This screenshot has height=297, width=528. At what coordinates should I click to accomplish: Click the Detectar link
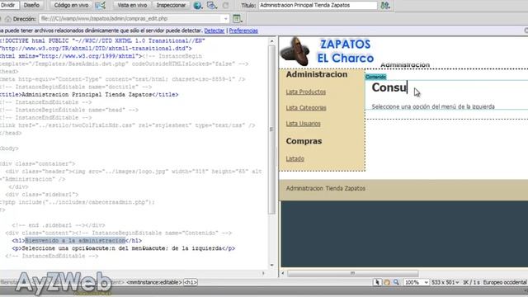point(214,31)
